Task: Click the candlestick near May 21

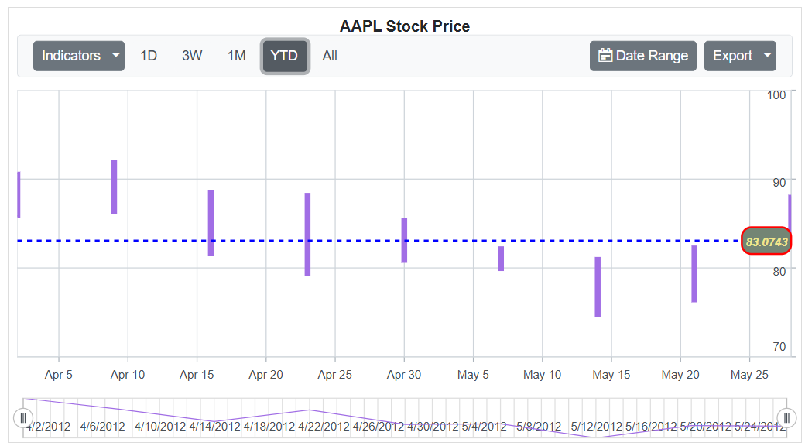Action: pyautogui.click(x=694, y=273)
